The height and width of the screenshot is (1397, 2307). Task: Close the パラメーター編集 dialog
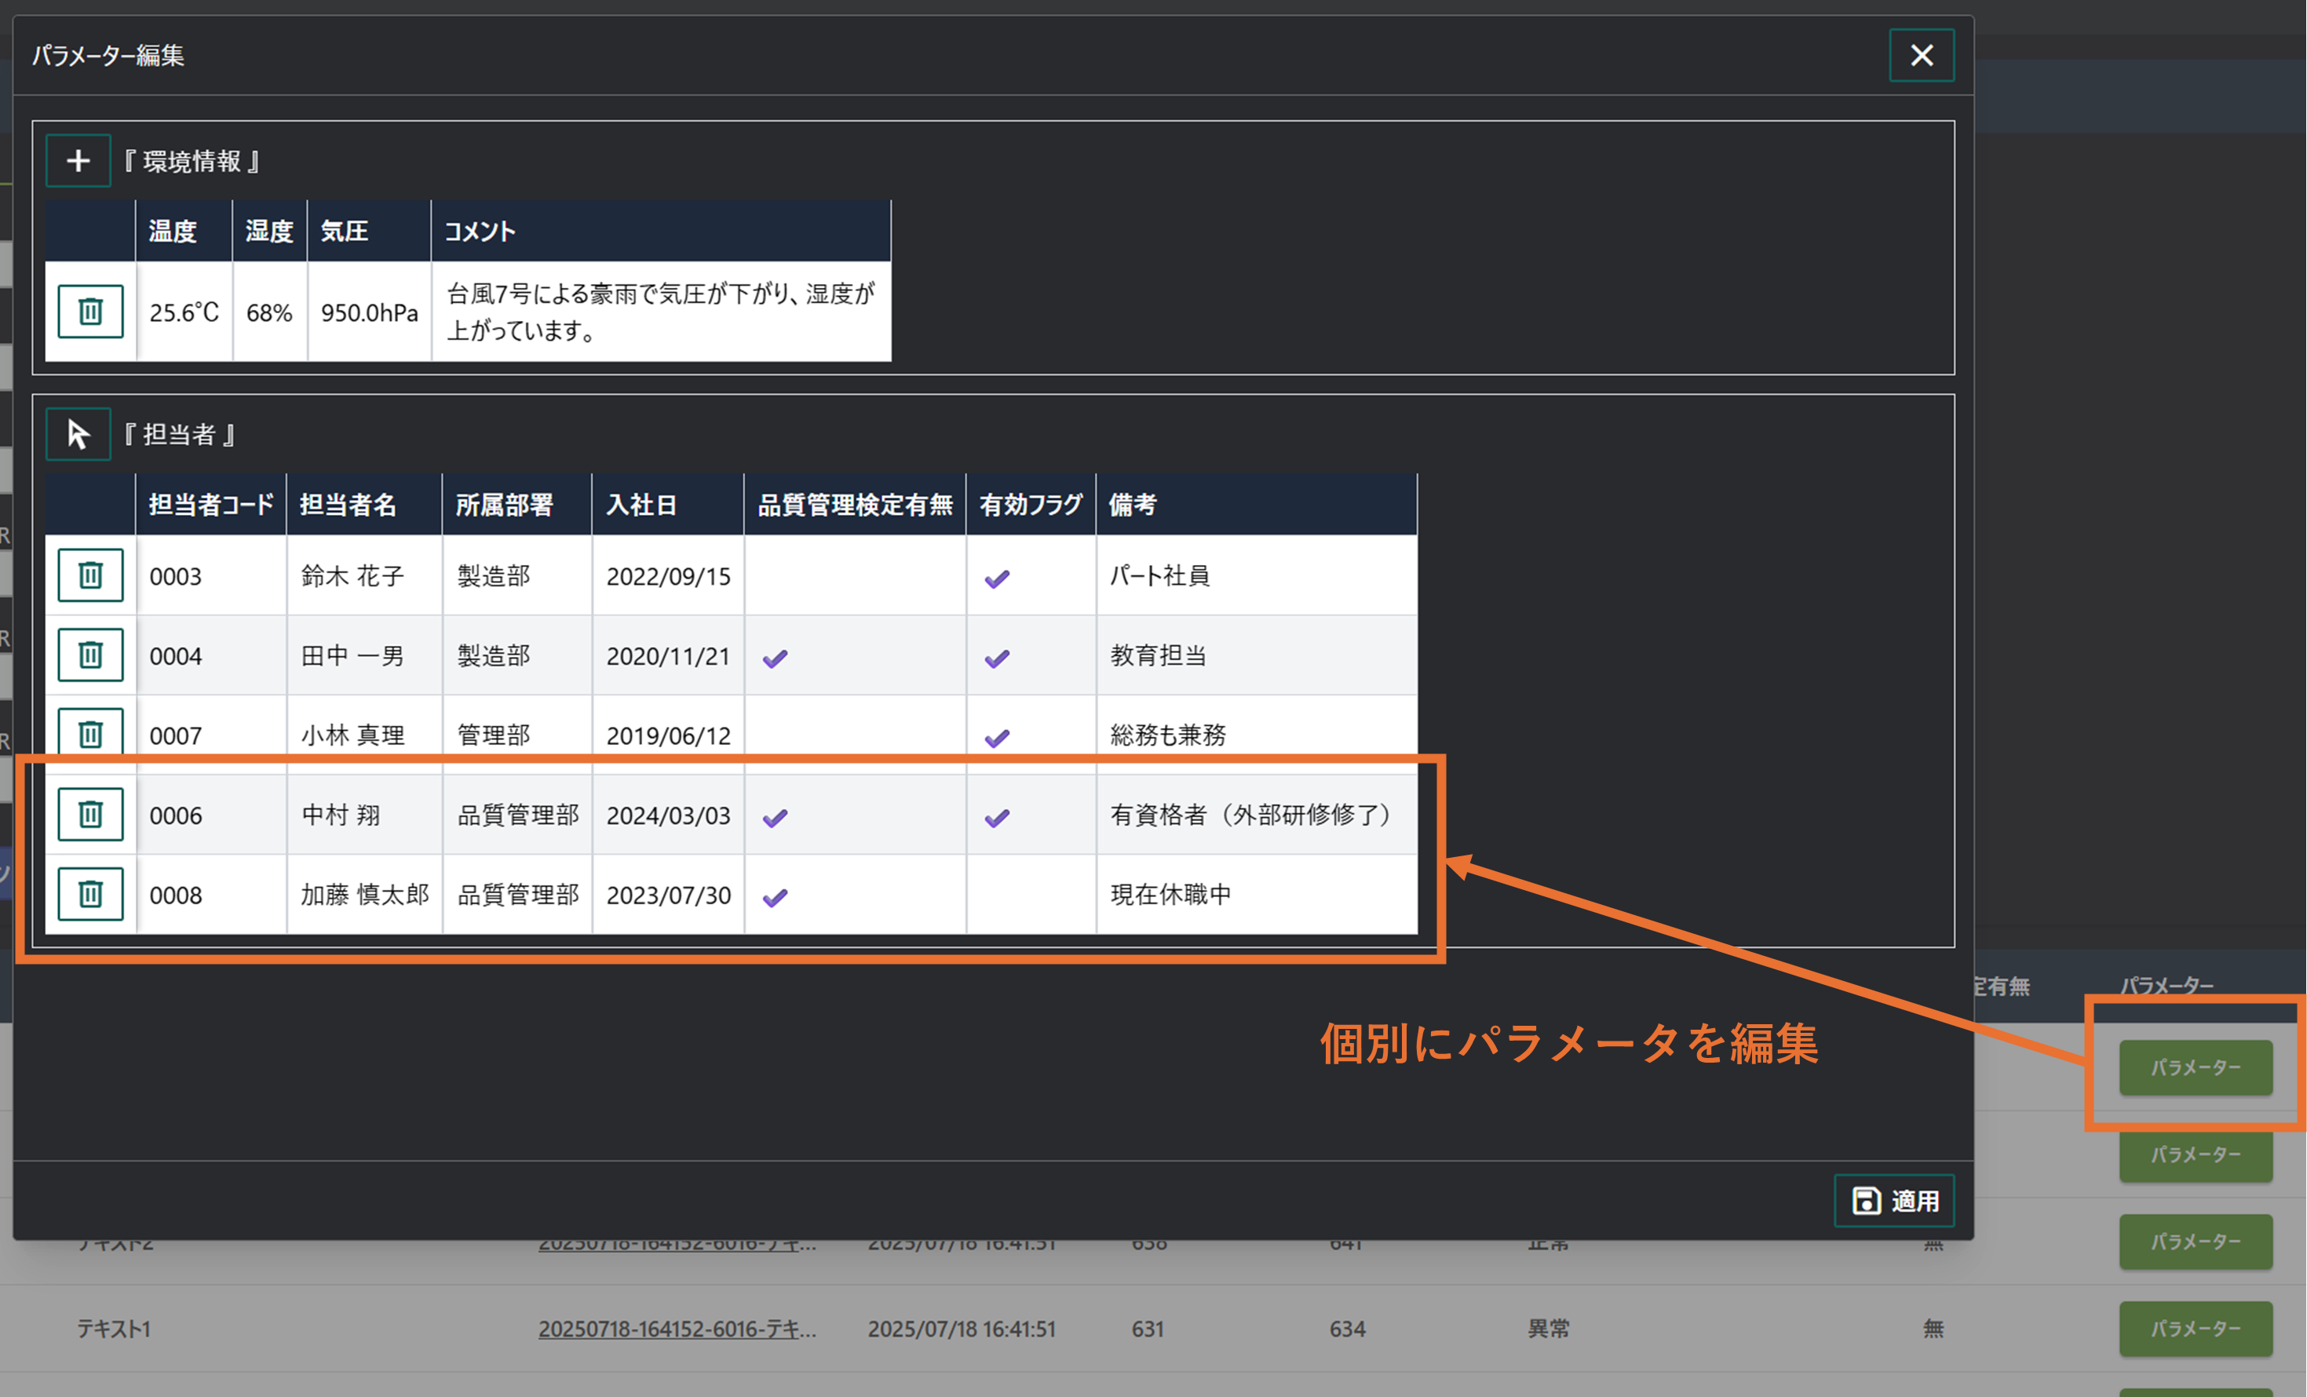tap(1922, 55)
